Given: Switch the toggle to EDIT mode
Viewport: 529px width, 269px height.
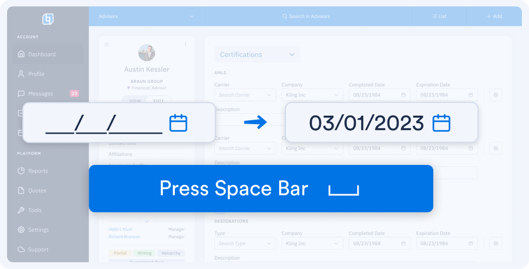Looking at the screenshot, I should 159,101.
